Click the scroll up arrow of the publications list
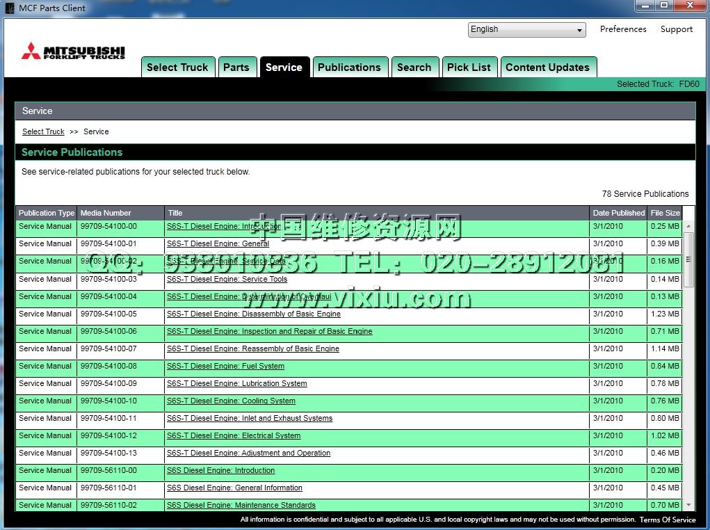This screenshot has width=710, height=530. click(688, 226)
